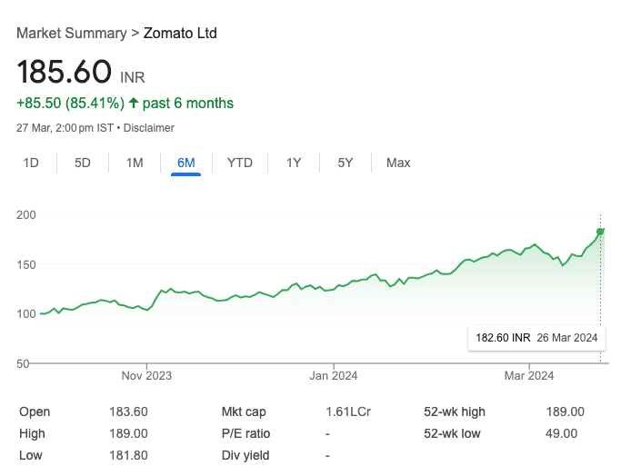Click the 182.60 INR price tooltip
Image resolution: width=641 pixels, height=476 pixels.
point(536,338)
